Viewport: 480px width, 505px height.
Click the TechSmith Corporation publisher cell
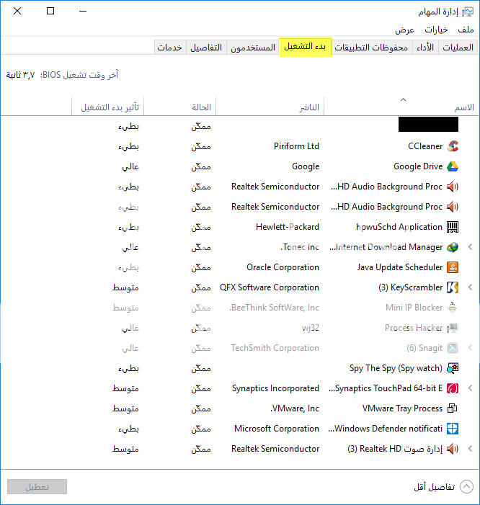[275, 348]
